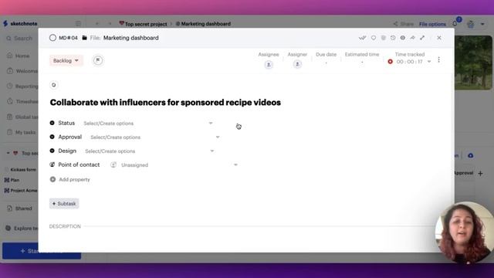This screenshot has width=494, height=278.
Task: Click the Approval property icon
Action: pyautogui.click(x=52, y=137)
